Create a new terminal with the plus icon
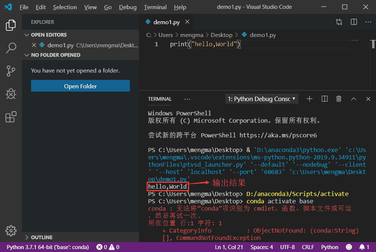 pyautogui.click(x=309, y=99)
